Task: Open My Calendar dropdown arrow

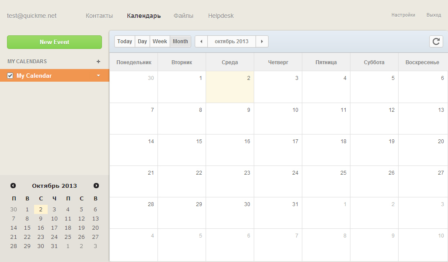Action: (98, 76)
